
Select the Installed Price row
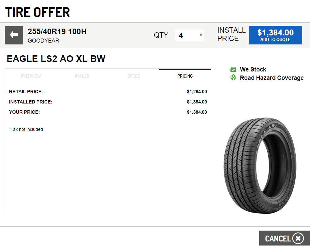pos(108,102)
